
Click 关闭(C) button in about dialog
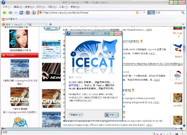coord(112,115)
